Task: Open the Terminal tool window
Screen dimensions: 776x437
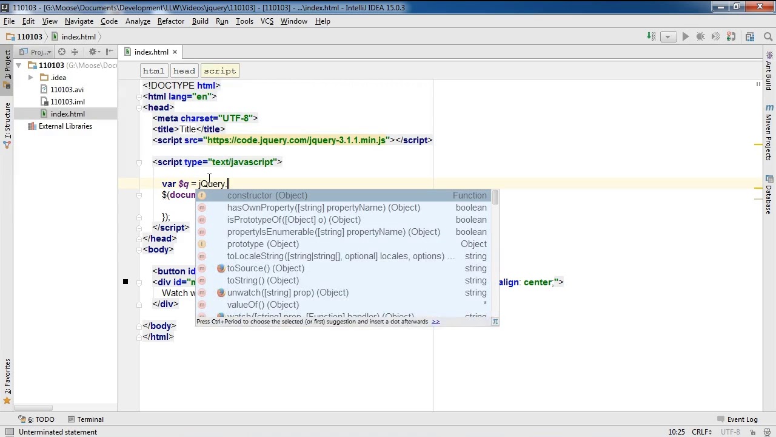Action: 85,419
